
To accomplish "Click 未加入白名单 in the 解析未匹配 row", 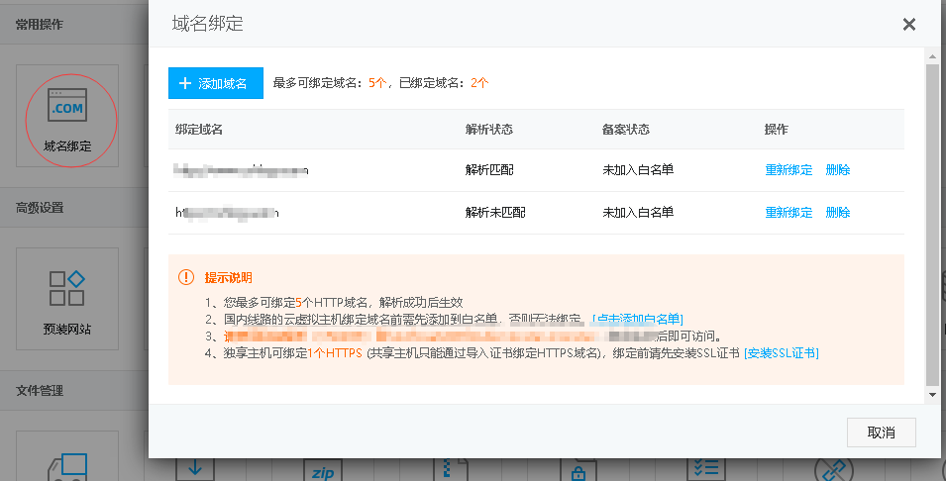I will pos(638,212).
